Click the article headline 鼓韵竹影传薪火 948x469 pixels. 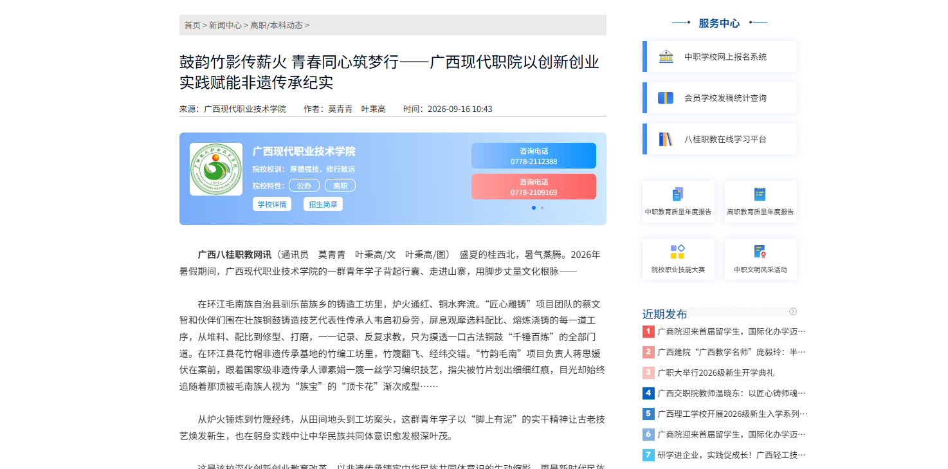tap(389, 72)
